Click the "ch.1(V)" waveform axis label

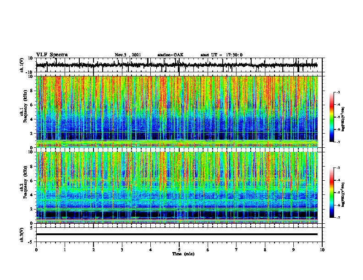pos(22,65)
